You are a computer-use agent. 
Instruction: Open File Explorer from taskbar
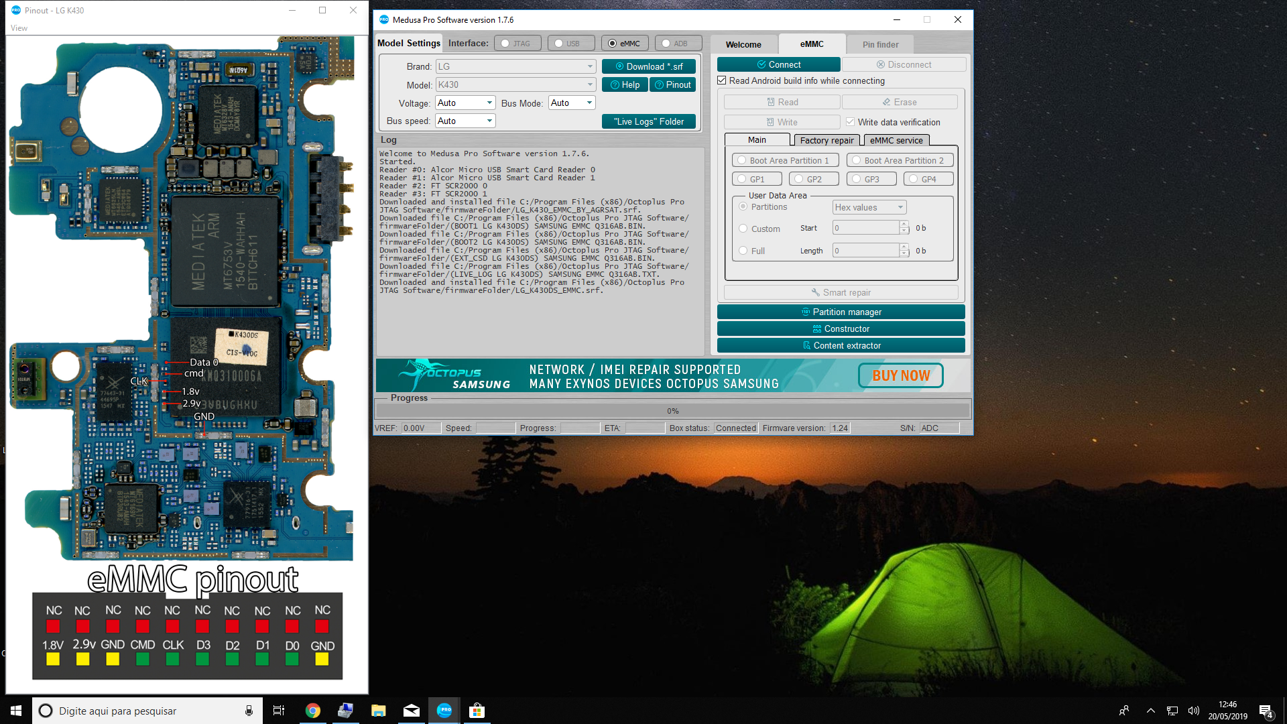pyautogui.click(x=378, y=711)
